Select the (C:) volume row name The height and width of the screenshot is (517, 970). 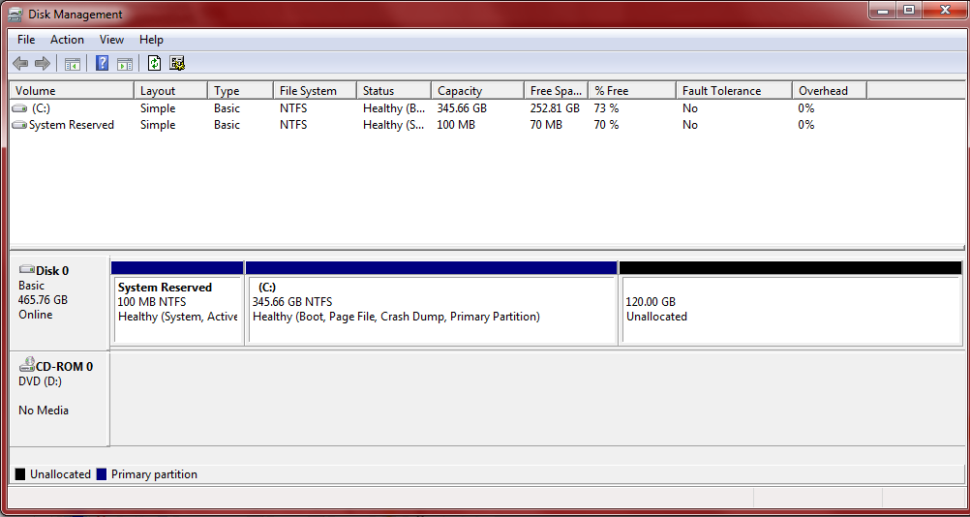tap(41, 108)
